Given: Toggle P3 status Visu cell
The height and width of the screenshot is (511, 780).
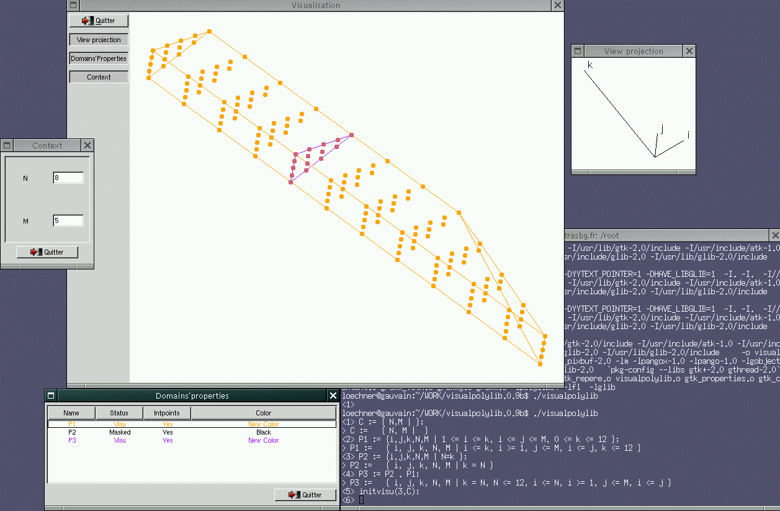Looking at the screenshot, I should 120,440.
